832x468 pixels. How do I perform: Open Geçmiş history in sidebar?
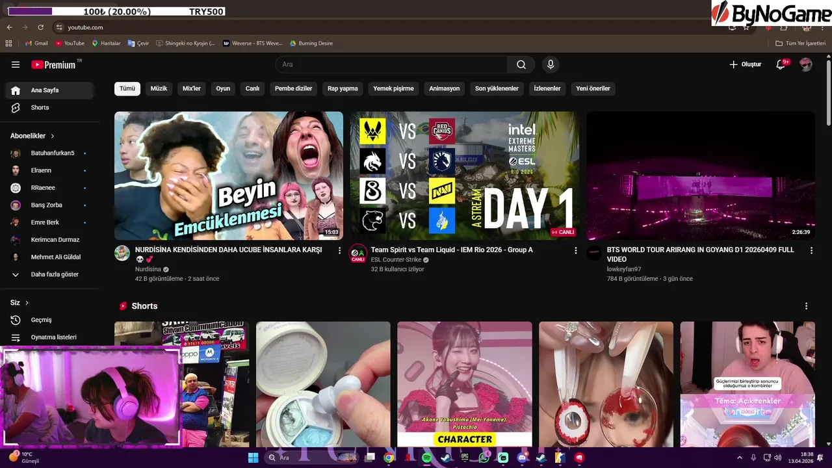point(49,320)
